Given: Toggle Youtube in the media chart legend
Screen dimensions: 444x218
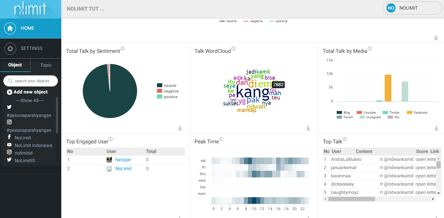Looking at the screenshot, I should [x=366, y=113].
